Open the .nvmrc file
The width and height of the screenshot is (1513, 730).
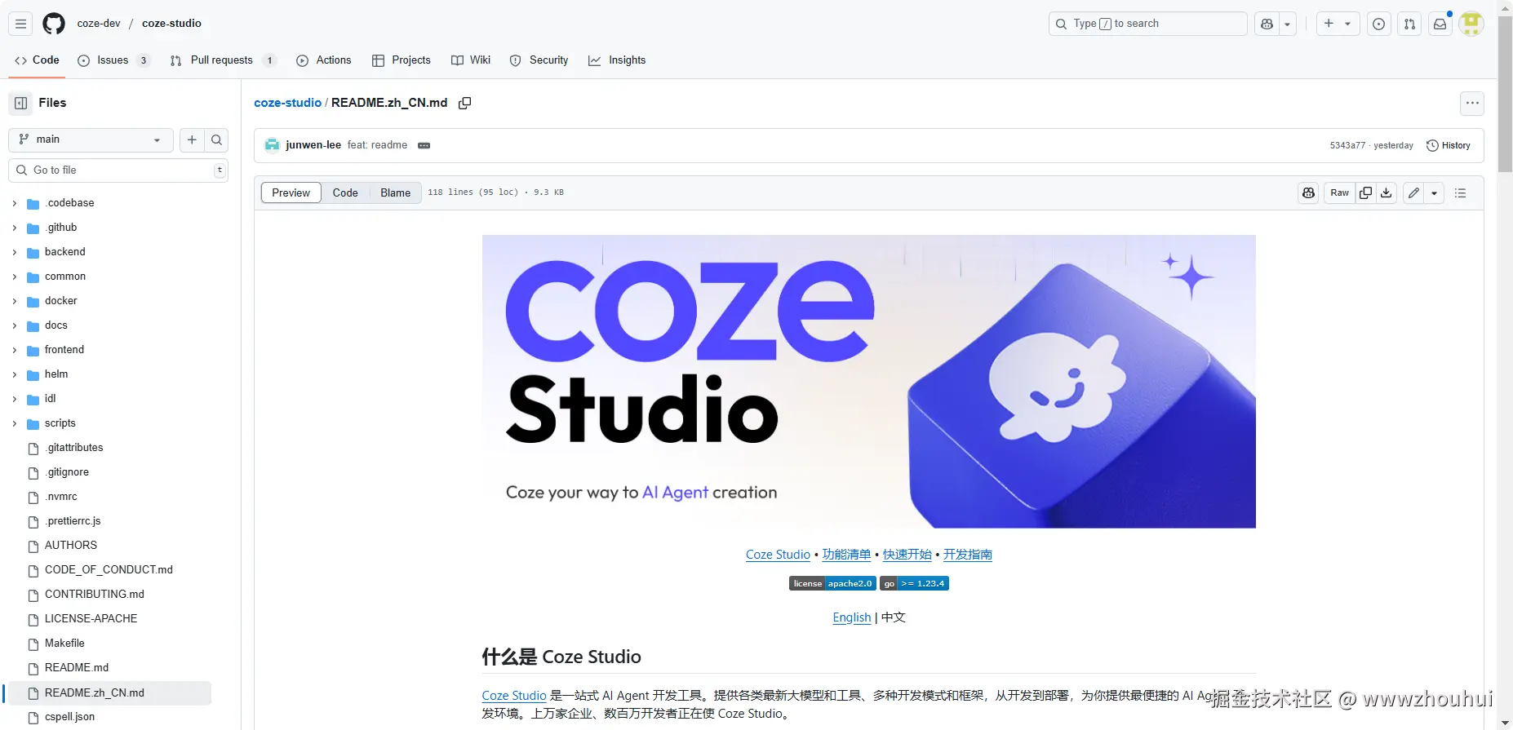61,497
